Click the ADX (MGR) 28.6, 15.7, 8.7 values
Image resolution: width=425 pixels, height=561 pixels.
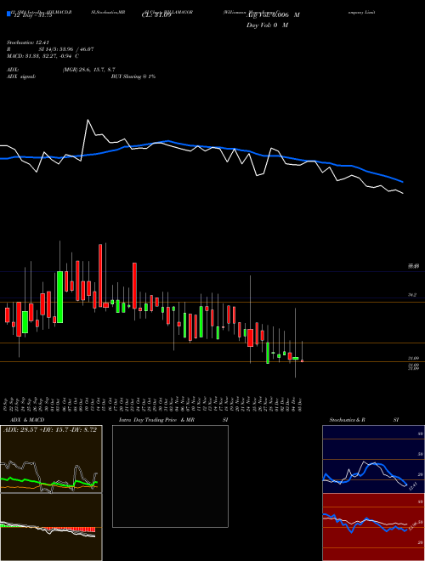tap(88, 70)
